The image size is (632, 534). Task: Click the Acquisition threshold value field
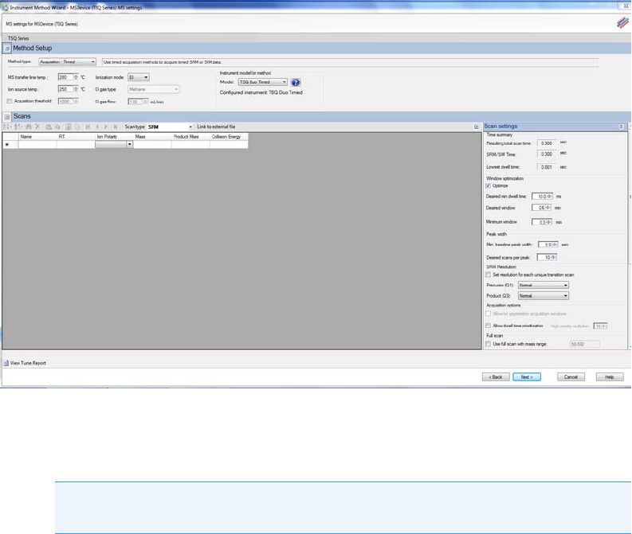click(x=68, y=101)
